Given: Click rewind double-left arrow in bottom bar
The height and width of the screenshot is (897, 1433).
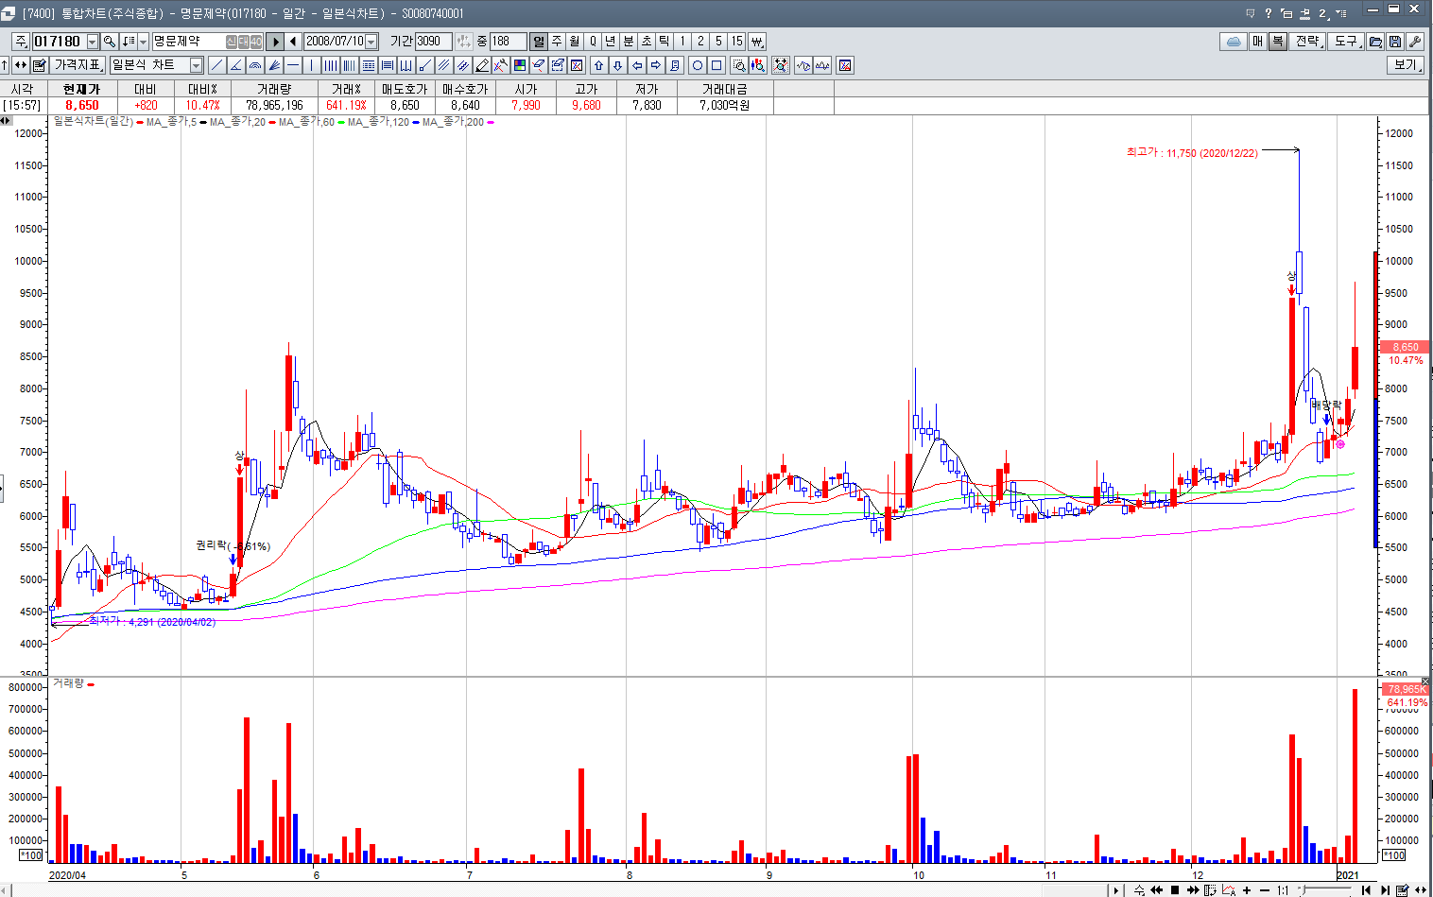Looking at the screenshot, I should (1156, 890).
